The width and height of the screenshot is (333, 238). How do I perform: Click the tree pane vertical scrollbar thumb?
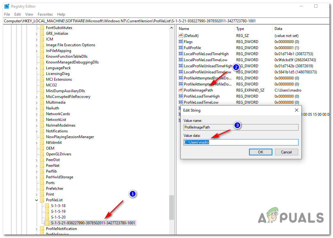tap(171, 207)
